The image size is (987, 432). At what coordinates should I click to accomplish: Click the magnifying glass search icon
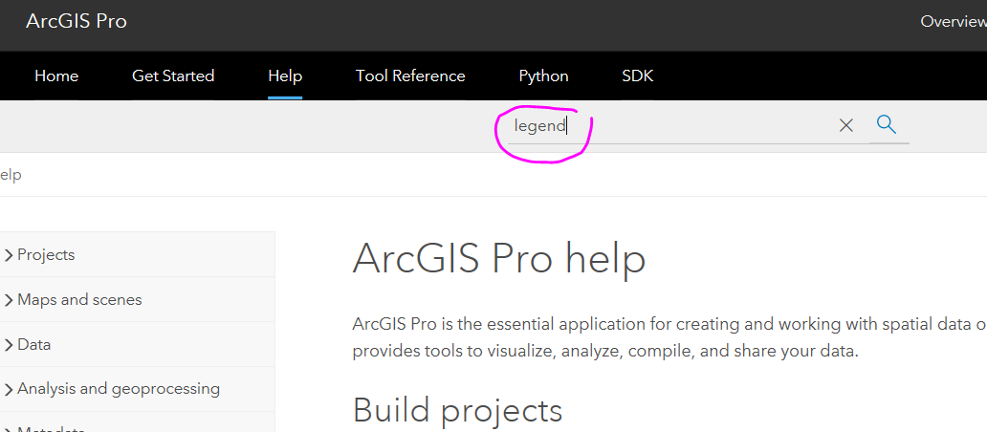pyautogui.click(x=886, y=124)
